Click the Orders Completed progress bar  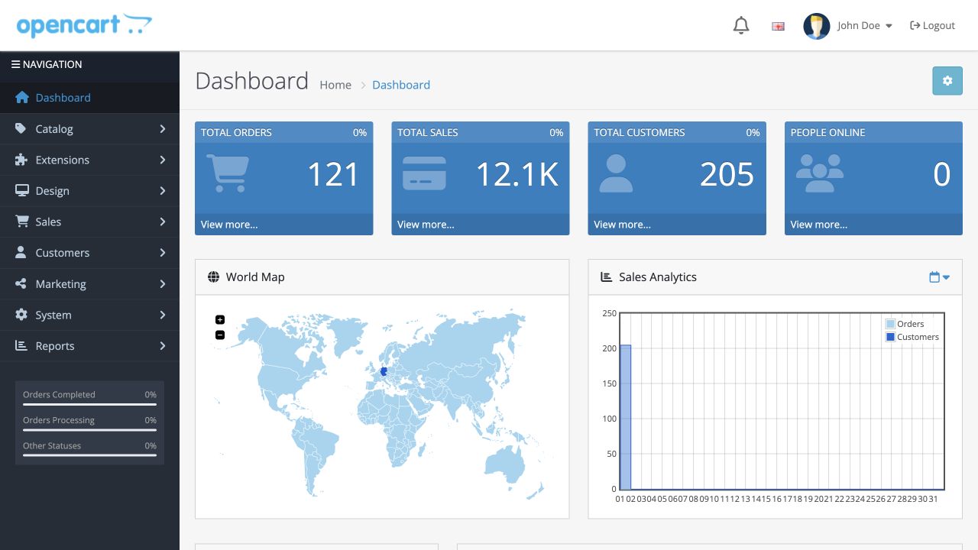(89, 405)
